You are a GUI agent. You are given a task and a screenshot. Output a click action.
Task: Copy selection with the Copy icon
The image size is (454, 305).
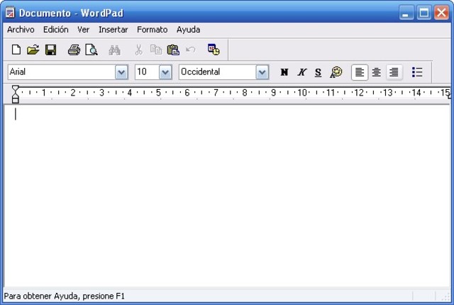click(156, 50)
